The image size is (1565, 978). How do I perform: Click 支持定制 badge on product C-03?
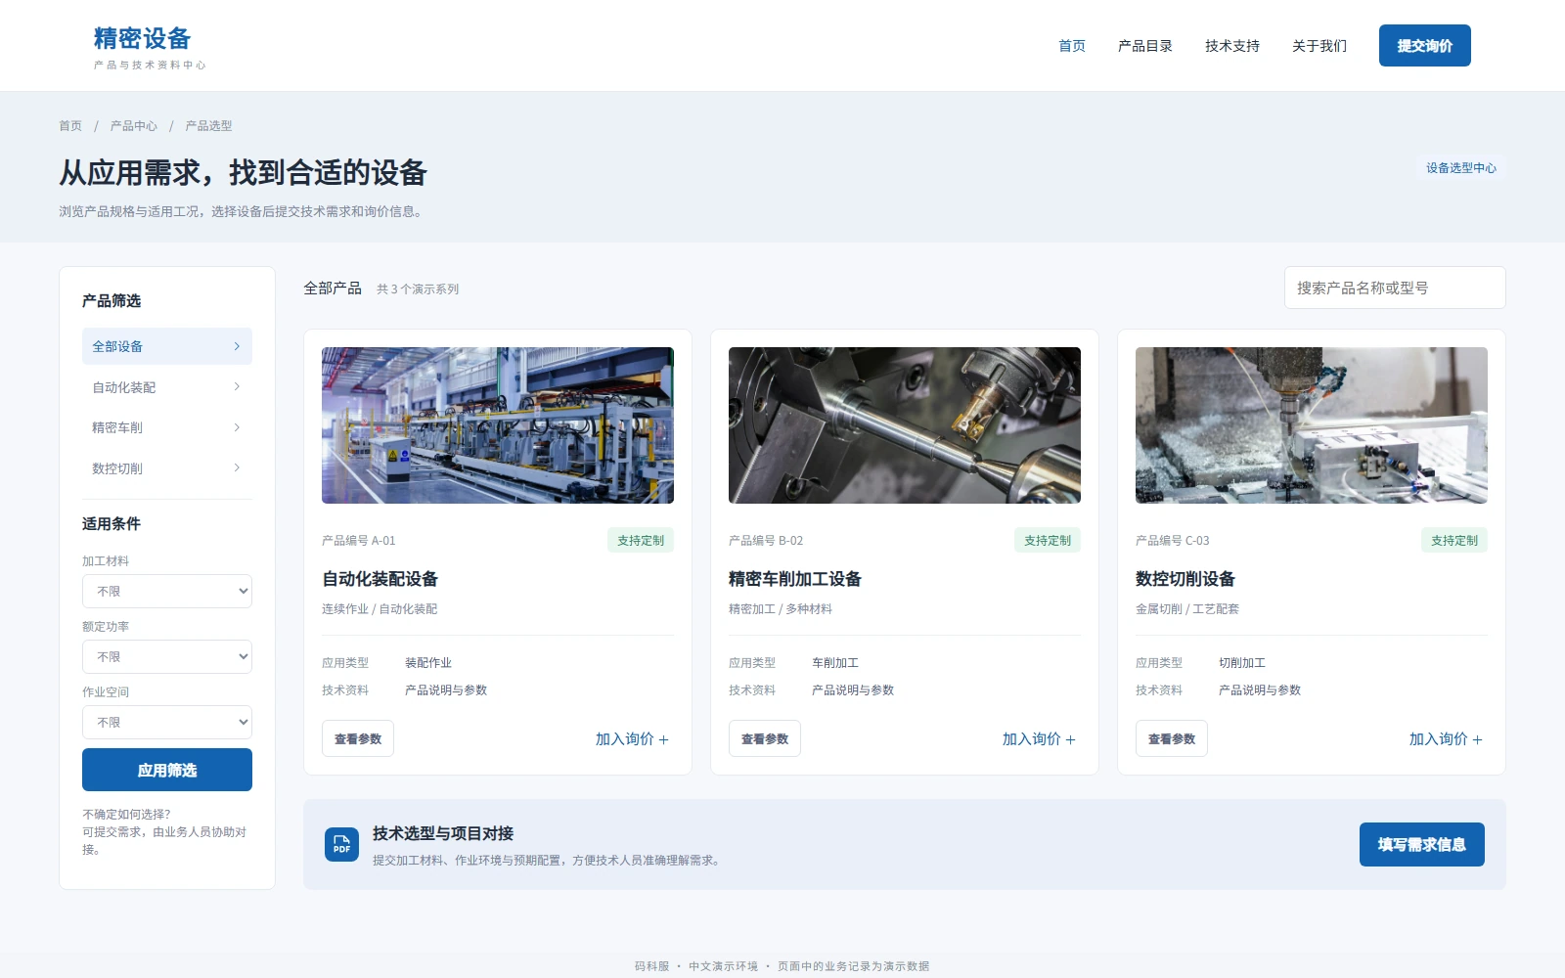[1454, 540]
